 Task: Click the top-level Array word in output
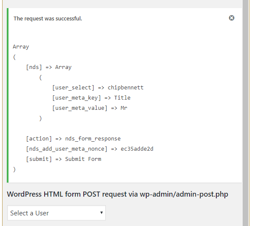click(x=21, y=47)
